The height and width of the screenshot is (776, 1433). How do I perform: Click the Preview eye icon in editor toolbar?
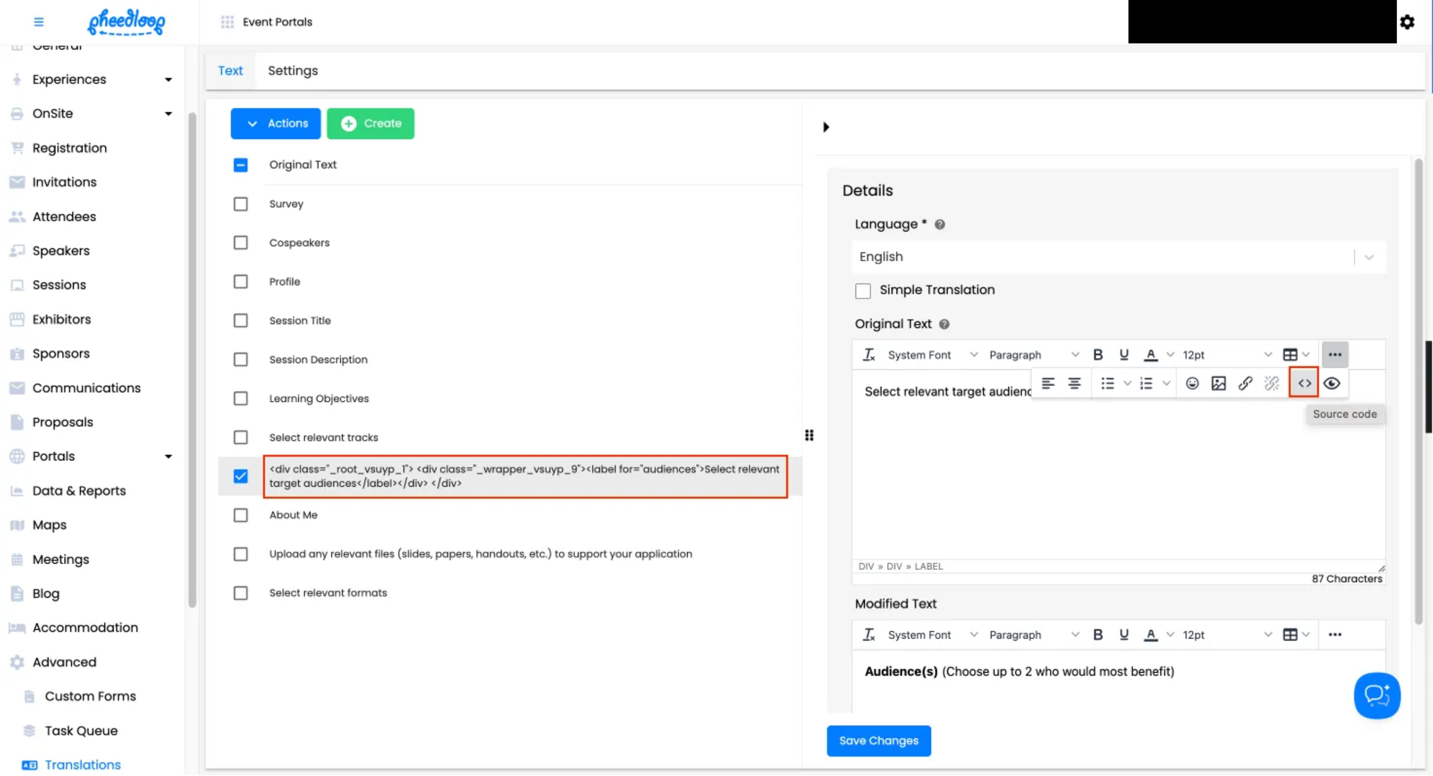1331,383
